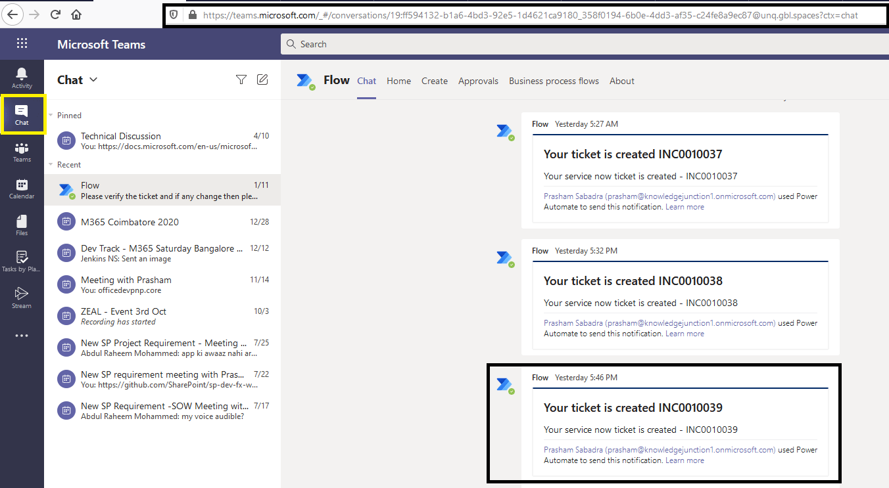889x488 pixels.
Task: Click Learn more in INC0010037 card
Action: coord(685,207)
